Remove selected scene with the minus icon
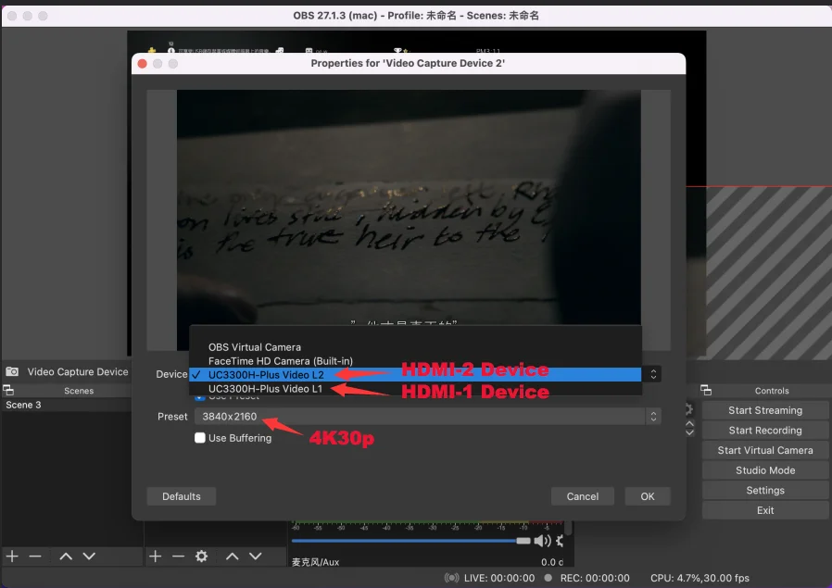This screenshot has width=832, height=588. (35, 557)
